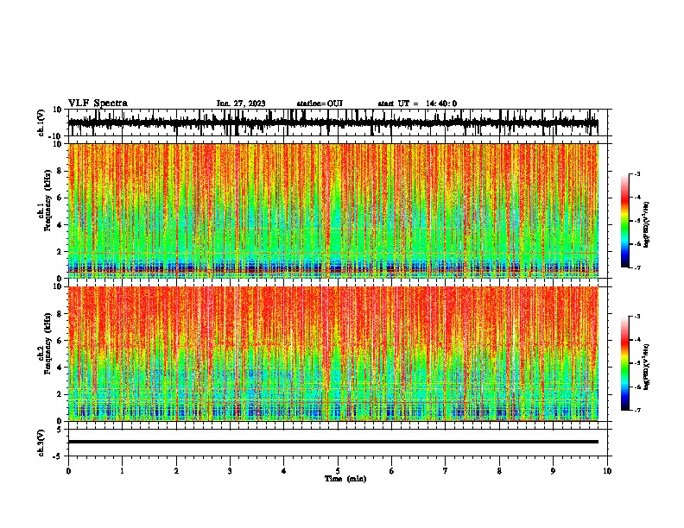Click the ch.2 color bar's log(PSD) unit label
The image size is (684, 528).
tap(647, 368)
